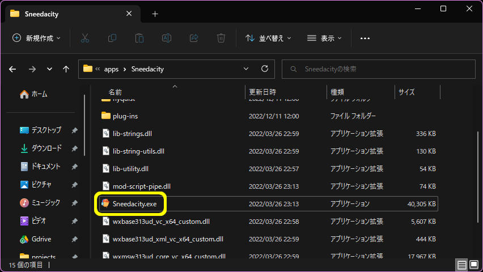Viewport: 483px width, 272px height.
Task: Click the navigation pane scrollbar
Action: (84, 125)
